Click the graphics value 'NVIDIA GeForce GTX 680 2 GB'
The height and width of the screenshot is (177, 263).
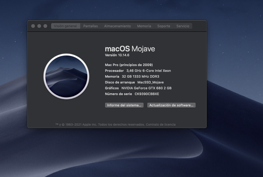(146, 88)
